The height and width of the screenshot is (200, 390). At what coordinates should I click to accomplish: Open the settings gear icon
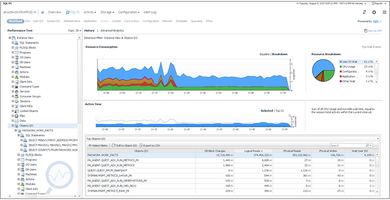point(374,12)
